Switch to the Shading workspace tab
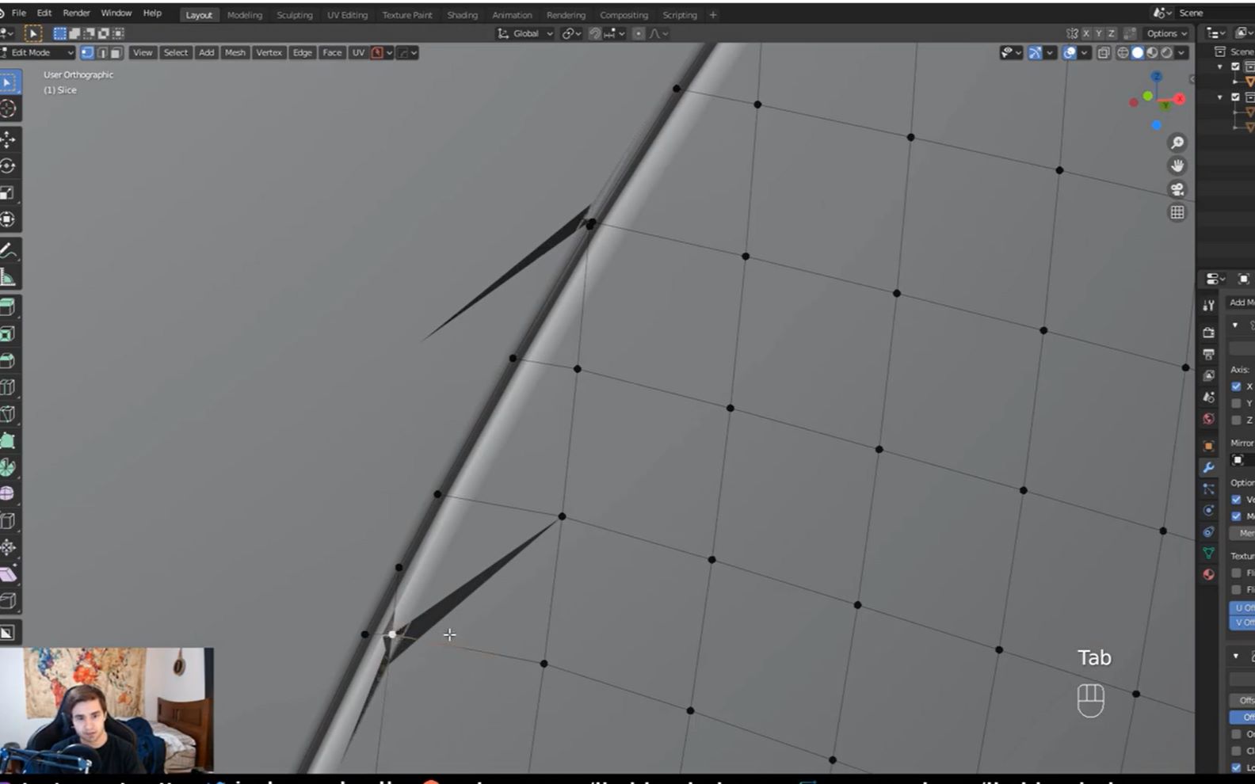Viewport: 1255px width, 784px height. 462,15
